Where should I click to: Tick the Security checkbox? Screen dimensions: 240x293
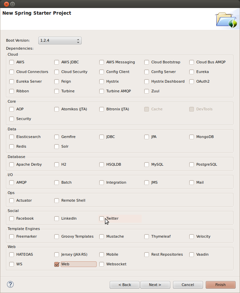click(x=12, y=119)
